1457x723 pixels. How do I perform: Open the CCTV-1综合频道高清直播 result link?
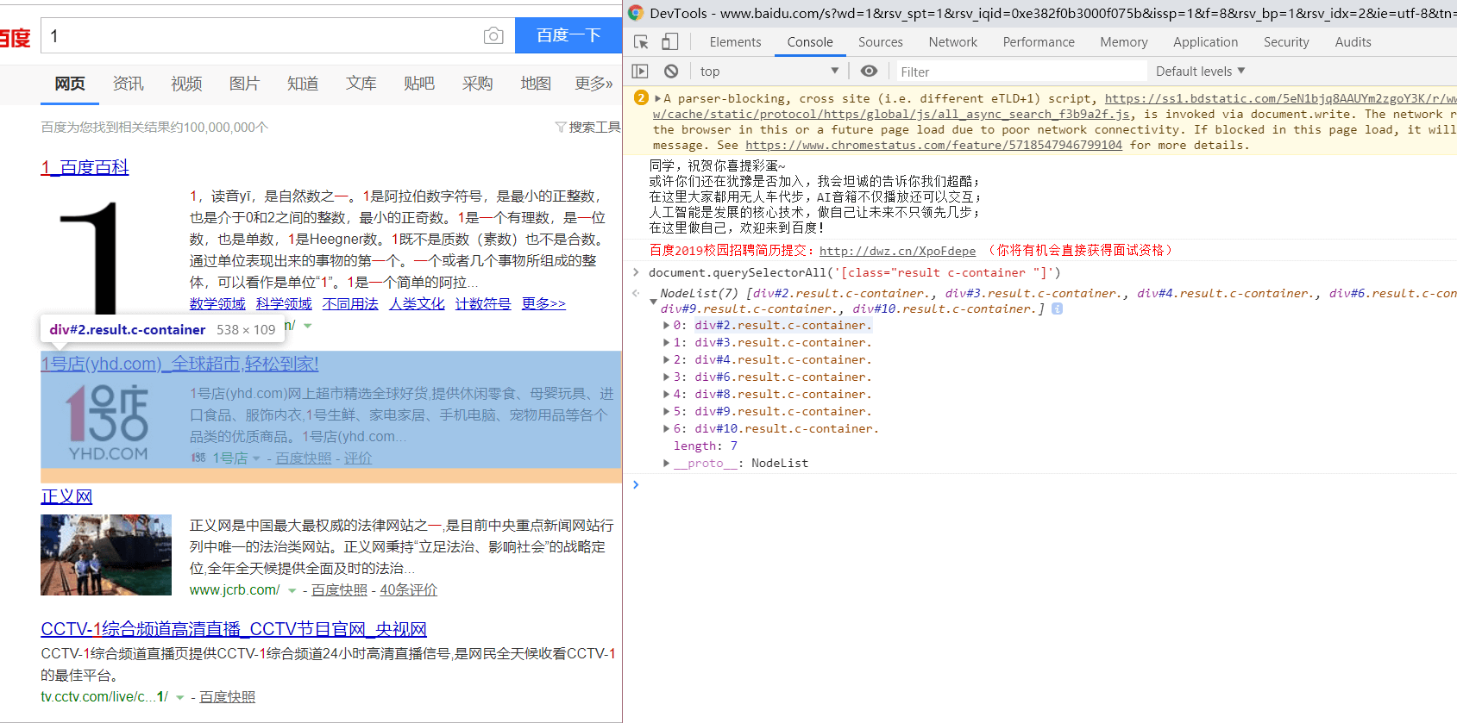(234, 629)
